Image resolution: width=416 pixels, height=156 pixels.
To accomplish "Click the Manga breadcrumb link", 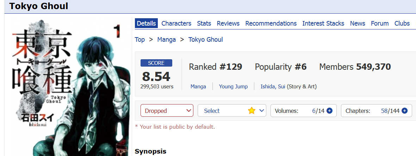I will (166, 40).
